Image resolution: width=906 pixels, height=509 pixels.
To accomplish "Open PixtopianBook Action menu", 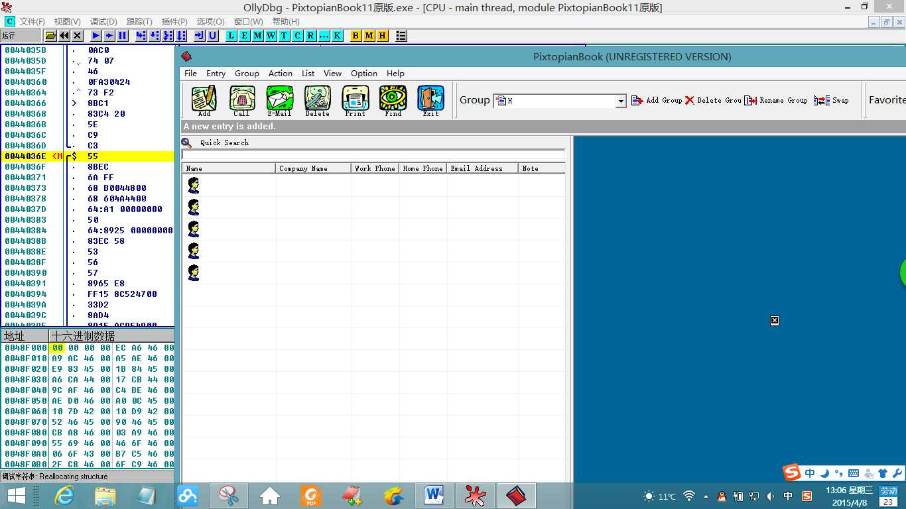I will pyautogui.click(x=281, y=74).
